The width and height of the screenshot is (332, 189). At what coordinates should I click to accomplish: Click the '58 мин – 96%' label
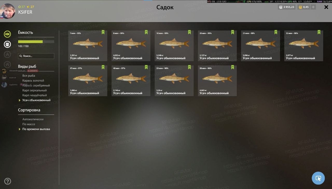206,68
